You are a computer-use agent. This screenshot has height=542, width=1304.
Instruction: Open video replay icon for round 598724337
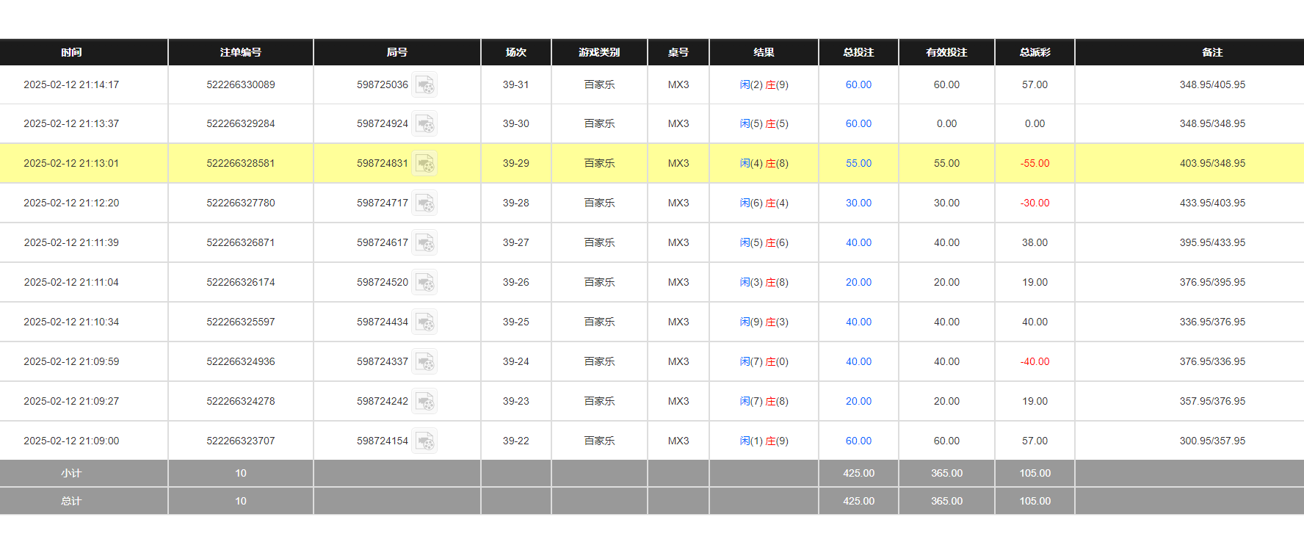point(424,362)
